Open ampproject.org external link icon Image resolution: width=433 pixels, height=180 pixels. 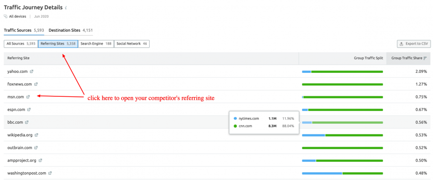(40, 160)
